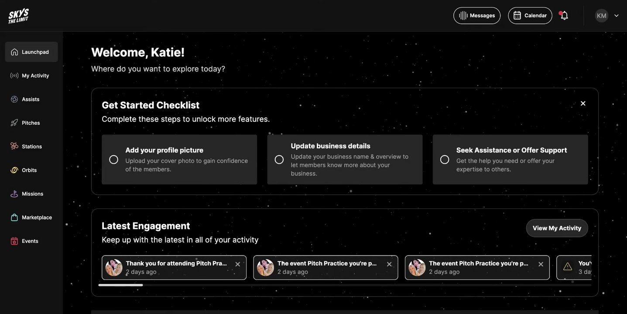Dismiss the Get Started Checklist panel
The width and height of the screenshot is (627, 314).
click(x=583, y=103)
